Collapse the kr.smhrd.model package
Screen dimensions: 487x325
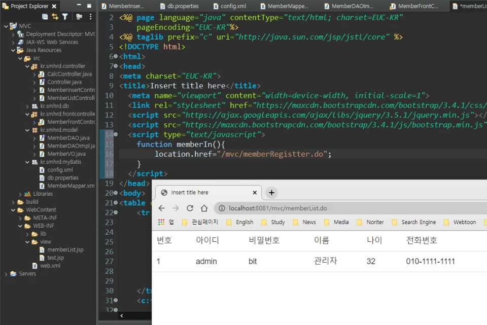point(27,130)
